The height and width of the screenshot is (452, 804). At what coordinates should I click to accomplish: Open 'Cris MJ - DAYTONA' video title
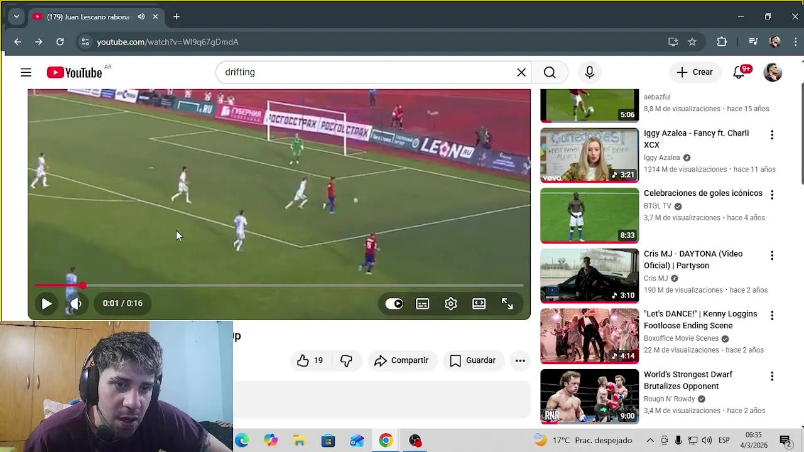(693, 260)
